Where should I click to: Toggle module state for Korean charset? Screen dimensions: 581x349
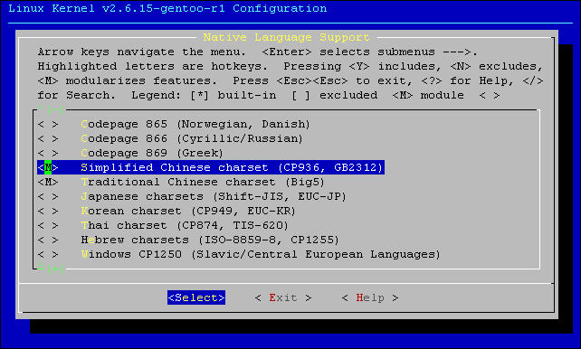tap(48, 211)
